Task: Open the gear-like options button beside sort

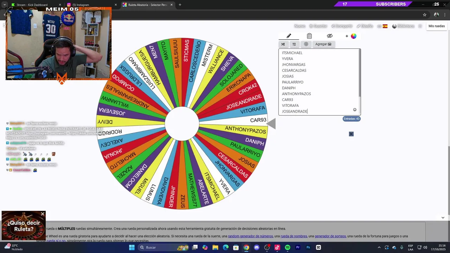Action: (x=306, y=44)
